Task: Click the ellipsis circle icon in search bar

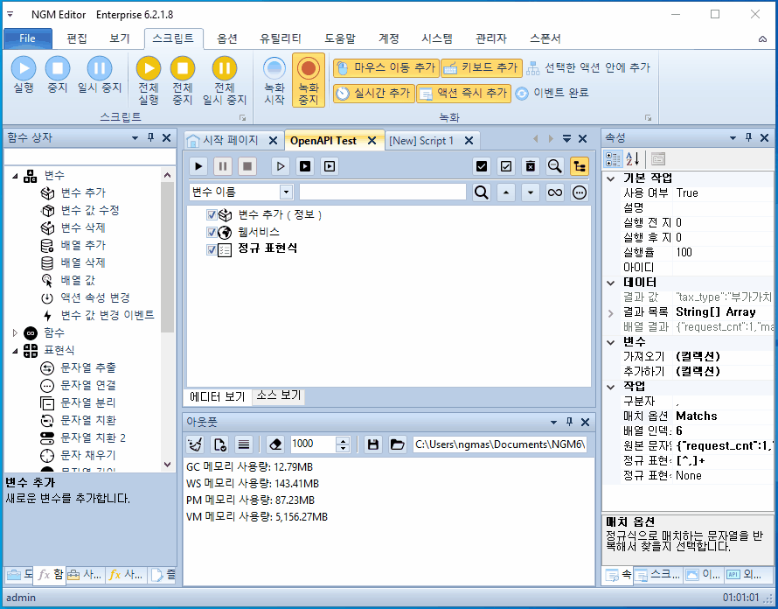Action: point(579,192)
